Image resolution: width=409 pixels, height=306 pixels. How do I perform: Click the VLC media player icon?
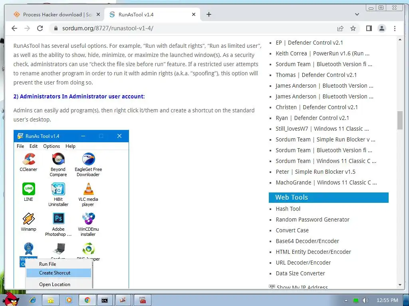coord(88,189)
